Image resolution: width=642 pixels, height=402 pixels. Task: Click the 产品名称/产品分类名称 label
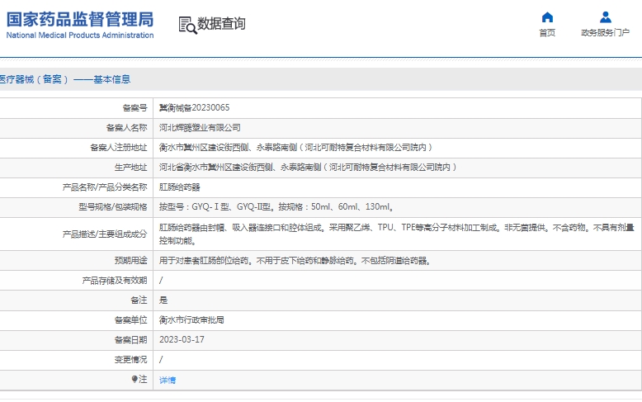tap(105, 187)
